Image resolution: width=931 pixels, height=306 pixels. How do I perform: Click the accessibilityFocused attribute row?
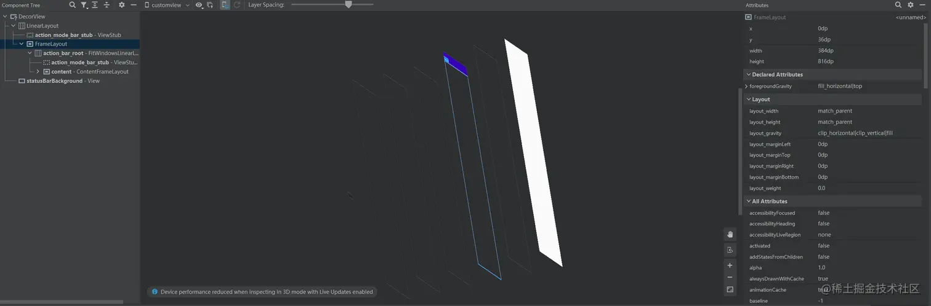pyautogui.click(x=832, y=213)
